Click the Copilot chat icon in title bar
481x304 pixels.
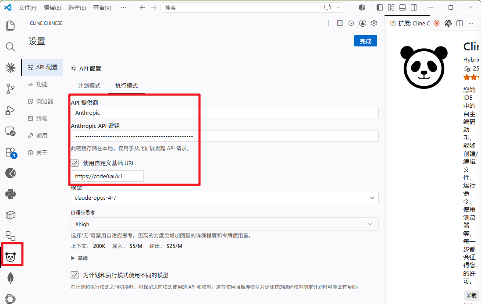(x=328, y=7)
